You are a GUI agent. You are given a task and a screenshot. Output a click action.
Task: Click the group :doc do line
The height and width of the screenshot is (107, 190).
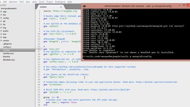click(51, 97)
